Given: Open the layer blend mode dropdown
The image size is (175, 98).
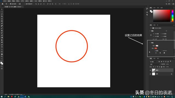Looking at the screenshot, I should [x=155, y=64].
